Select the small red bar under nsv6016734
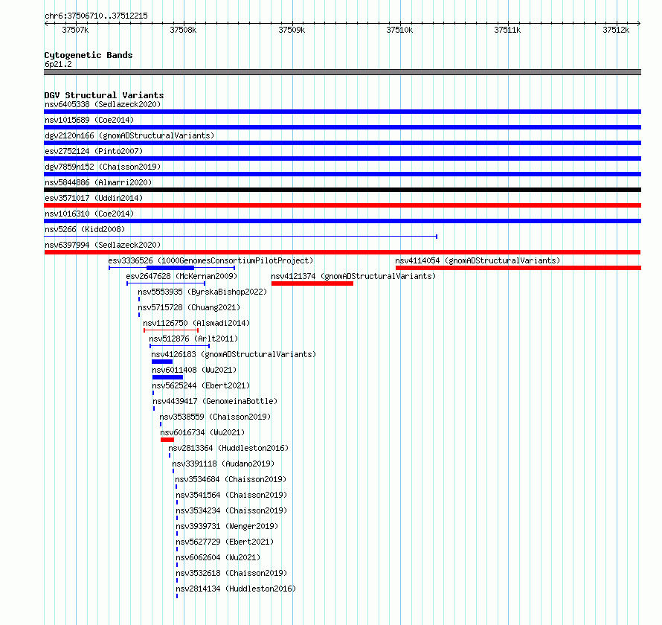662x625 pixels. point(167,440)
